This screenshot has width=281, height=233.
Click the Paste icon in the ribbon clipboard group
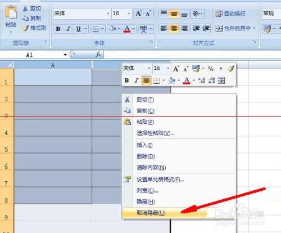[11, 12]
